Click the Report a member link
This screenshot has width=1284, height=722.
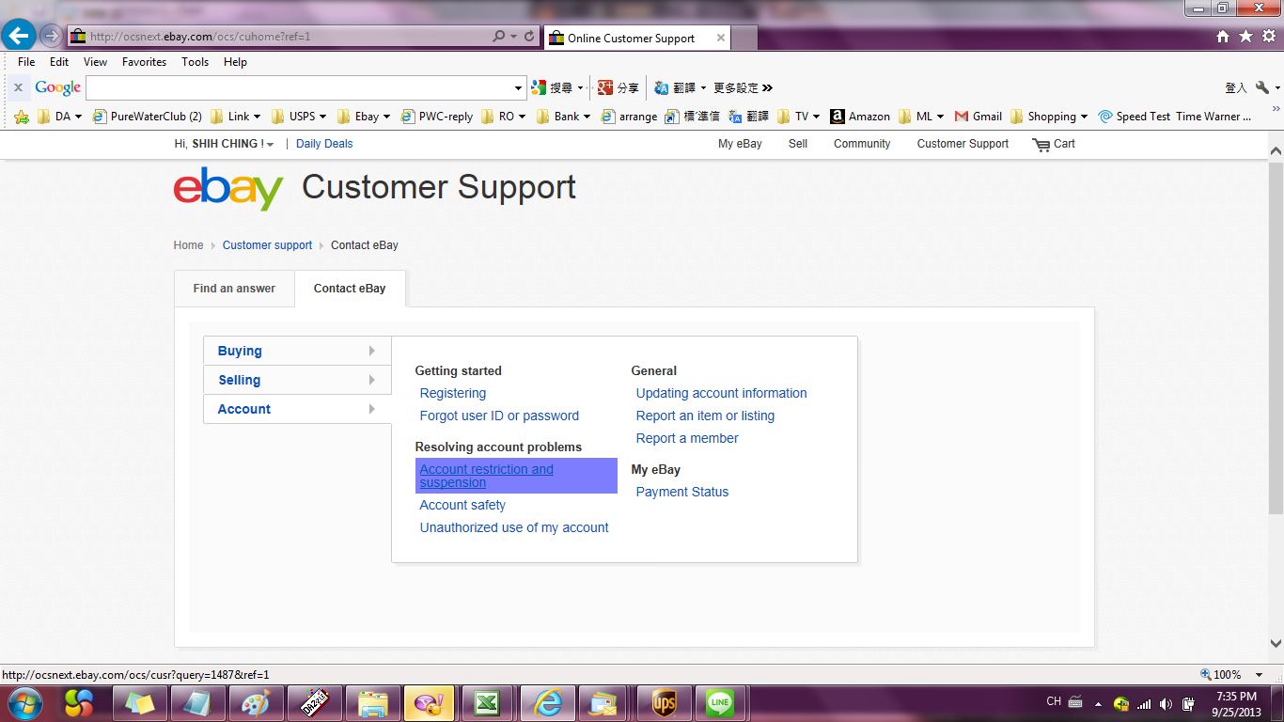click(x=687, y=438)
